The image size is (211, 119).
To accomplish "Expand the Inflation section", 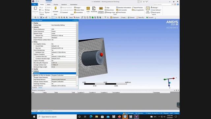I will pos(32,71).
